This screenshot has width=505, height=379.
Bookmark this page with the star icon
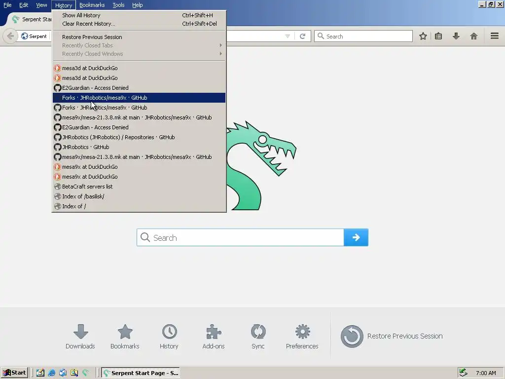click(423, 36)
